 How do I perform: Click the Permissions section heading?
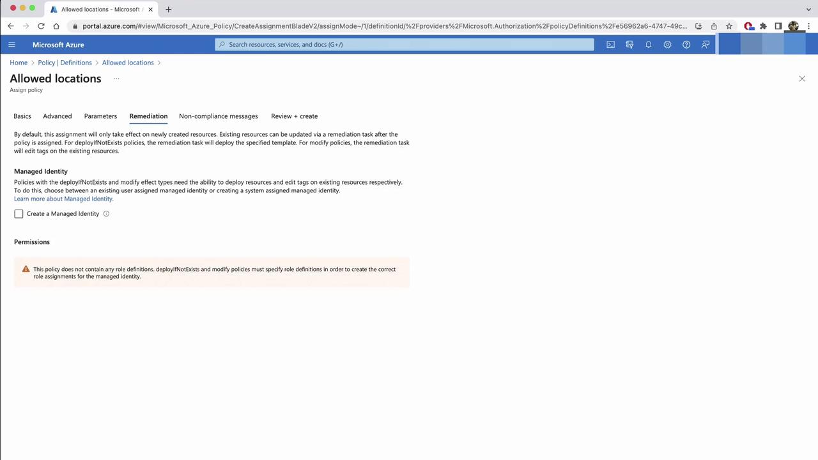pos(32,242)
